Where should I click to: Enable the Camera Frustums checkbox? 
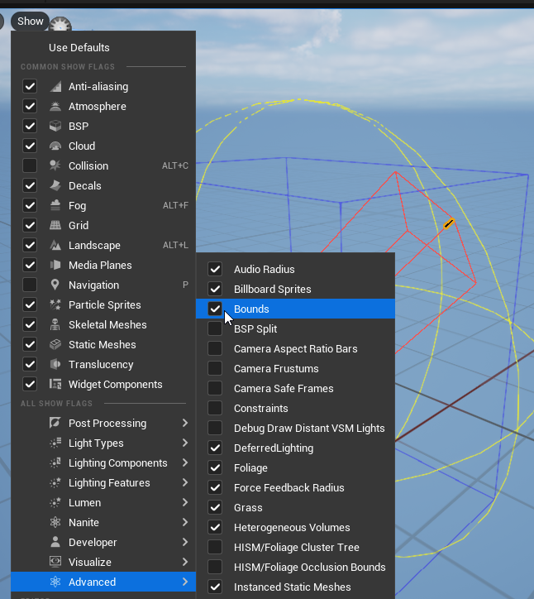215,369
